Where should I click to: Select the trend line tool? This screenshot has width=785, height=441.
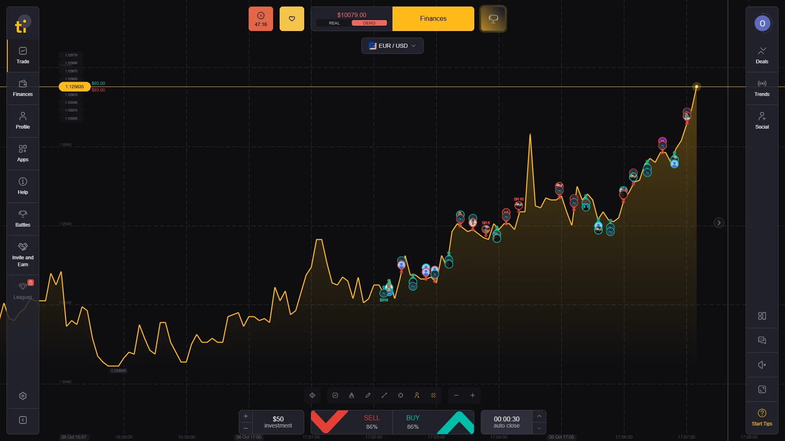(384, 395)
